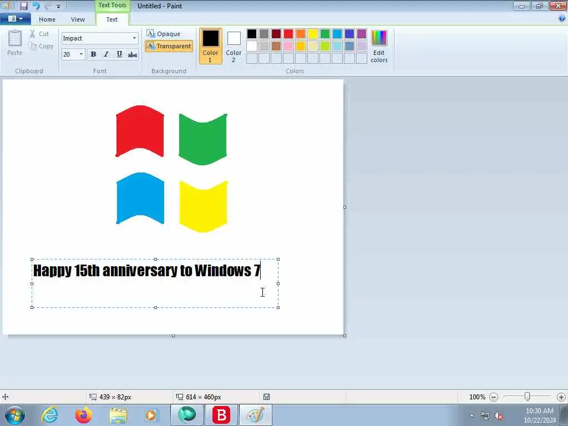Viewport: 568px width, 426px height.
Task: Open Firefox from taskbar
Action: click(84, 415)
